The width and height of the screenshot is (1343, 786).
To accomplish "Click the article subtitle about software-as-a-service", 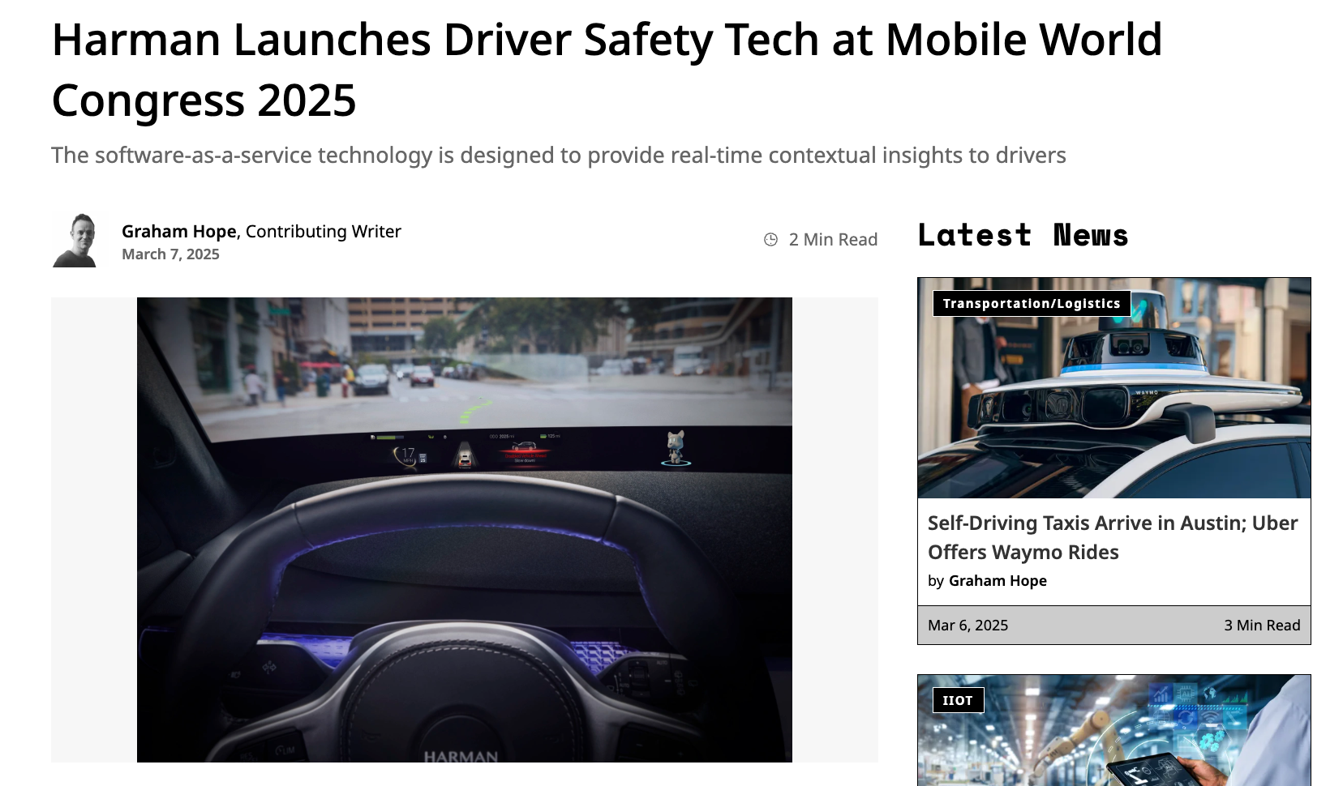I will (559, 155).
